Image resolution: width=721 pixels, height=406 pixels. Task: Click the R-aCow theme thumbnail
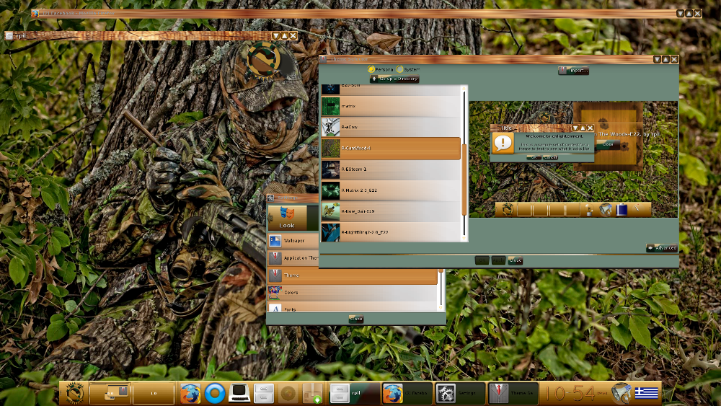330,128
